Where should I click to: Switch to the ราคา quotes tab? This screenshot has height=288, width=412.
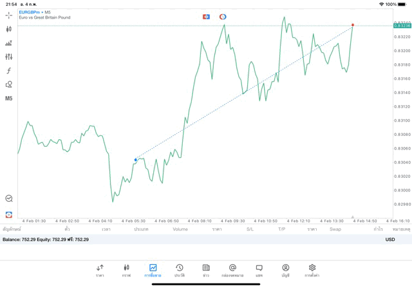(100, 270)
